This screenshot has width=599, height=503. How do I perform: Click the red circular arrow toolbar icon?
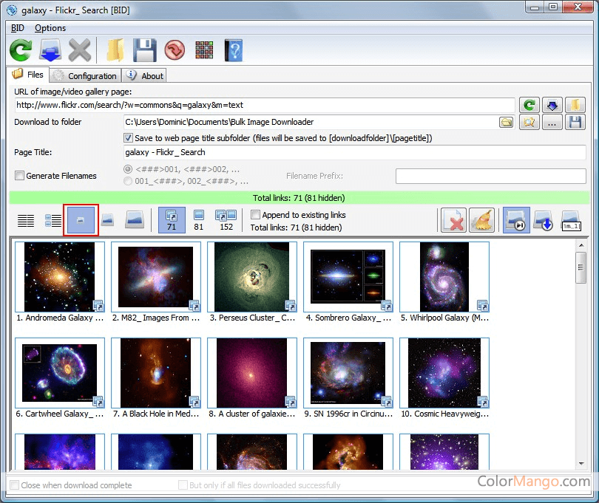[175, 50]
